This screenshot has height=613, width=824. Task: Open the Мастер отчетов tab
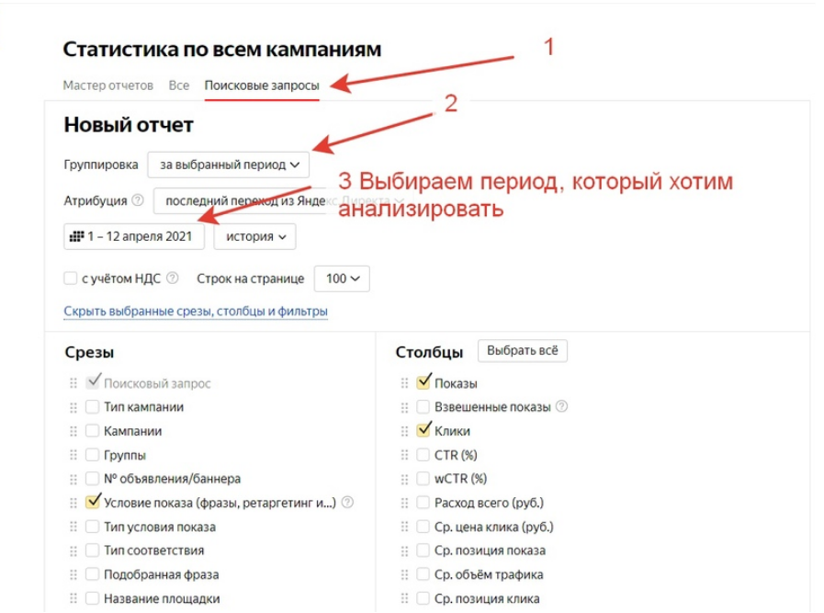point(107,85)
